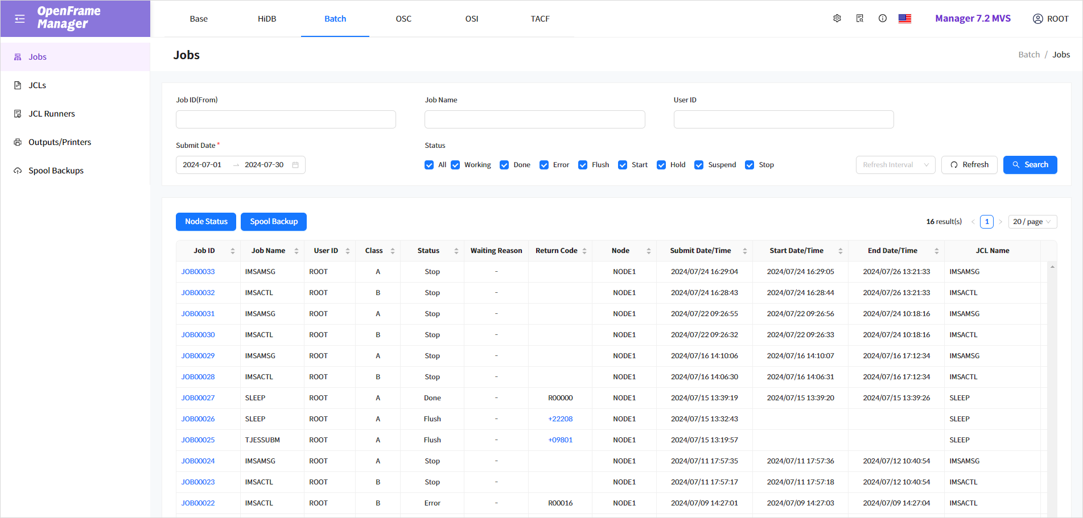Go to next page arrow
Viewport: 1083px width, 518px height.
[x=1000, y=222]
